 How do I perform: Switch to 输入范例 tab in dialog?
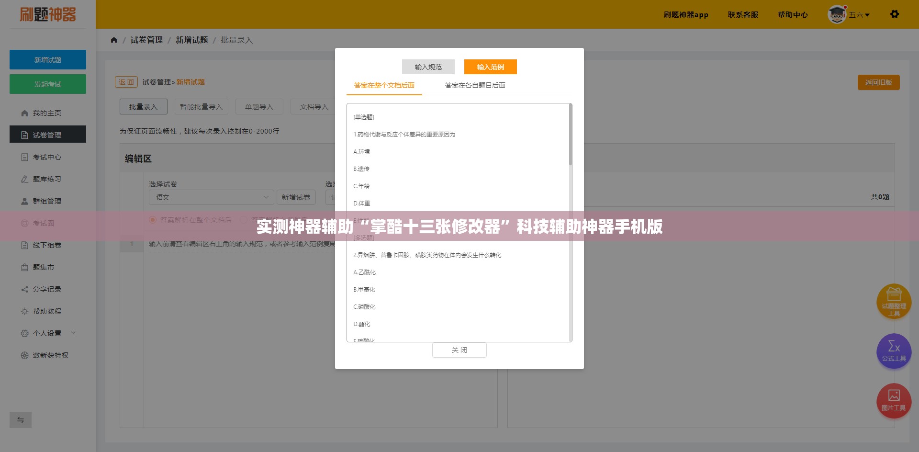click(x=491, y=67)
